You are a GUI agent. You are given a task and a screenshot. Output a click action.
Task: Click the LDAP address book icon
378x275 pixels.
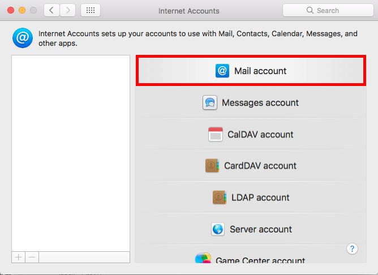click(x=219, y=197)
